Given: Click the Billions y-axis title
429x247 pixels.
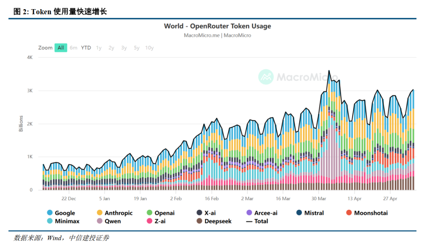Looking at the screenshot, I should [x=21, y=123].
